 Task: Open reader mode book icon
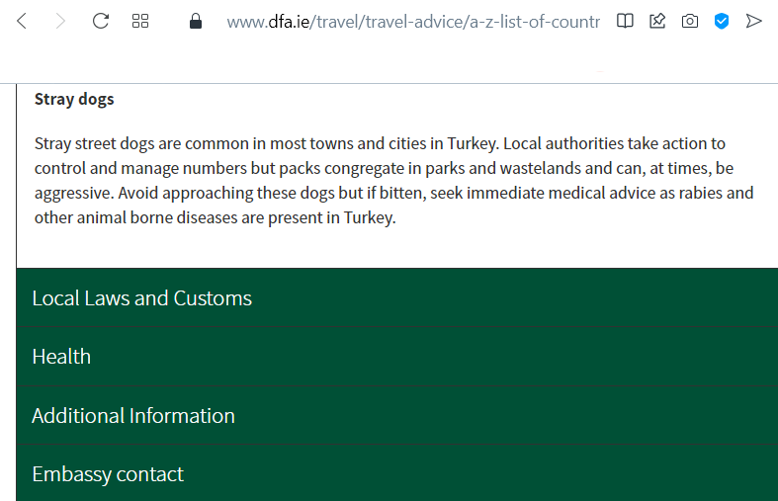tap(625, 22)
